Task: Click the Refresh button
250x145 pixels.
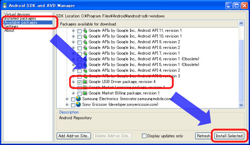Action: 203,136
